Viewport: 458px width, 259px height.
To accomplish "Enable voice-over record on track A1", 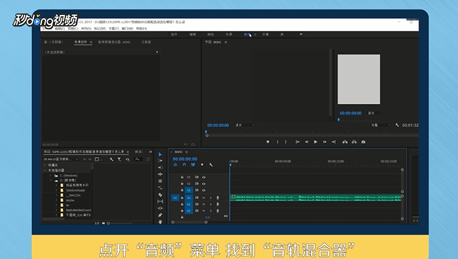I will pyautogui.click(x=218, y=198).
